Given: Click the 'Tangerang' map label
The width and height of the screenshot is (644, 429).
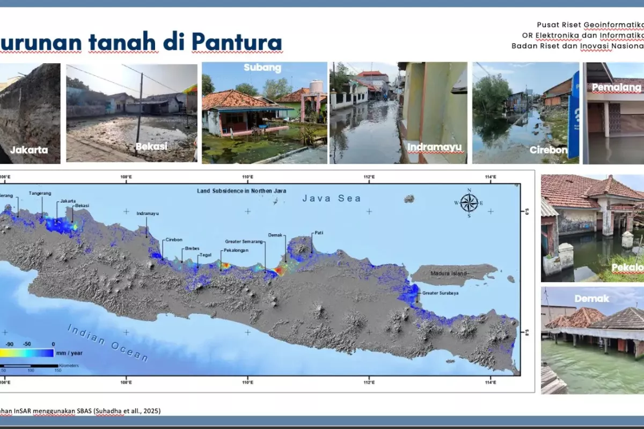Looking at the screenshot, I should tap(40, 193).
